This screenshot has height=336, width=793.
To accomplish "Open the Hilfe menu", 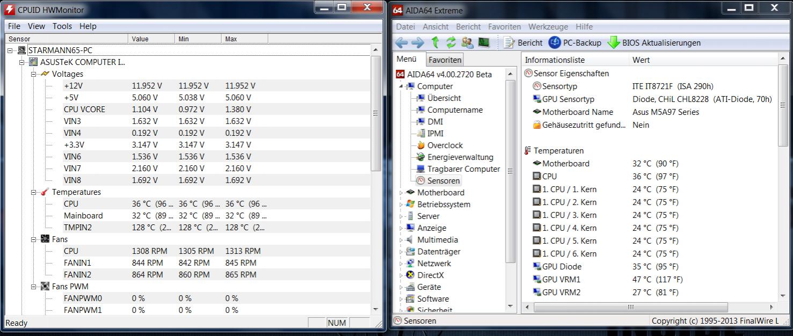I will point(584,26).
